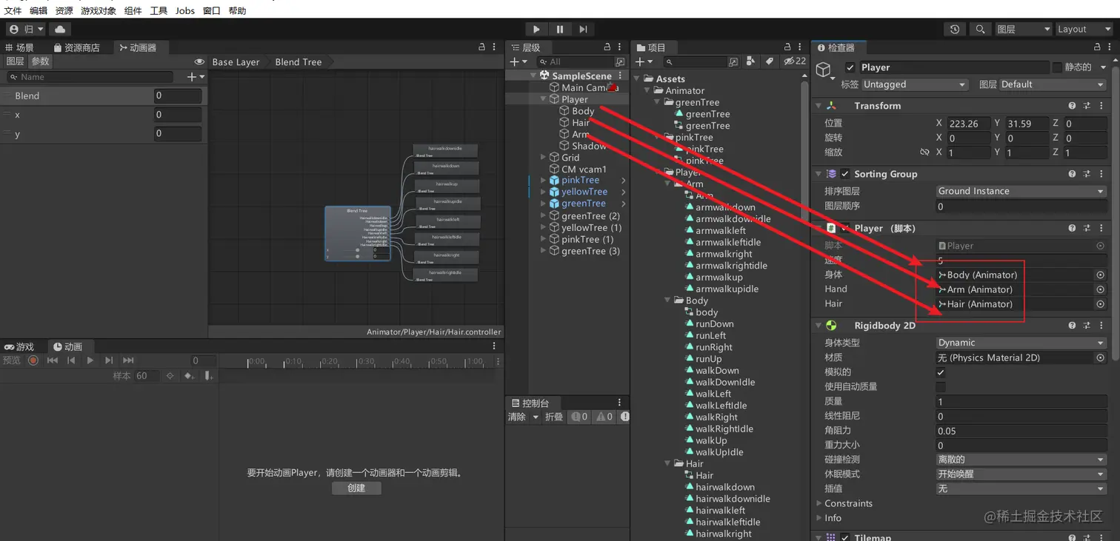Open the GameObject (游戏对象) menu
This screenshot has width=1120, height=541.
pyautogui.click(x=99, y=10)
